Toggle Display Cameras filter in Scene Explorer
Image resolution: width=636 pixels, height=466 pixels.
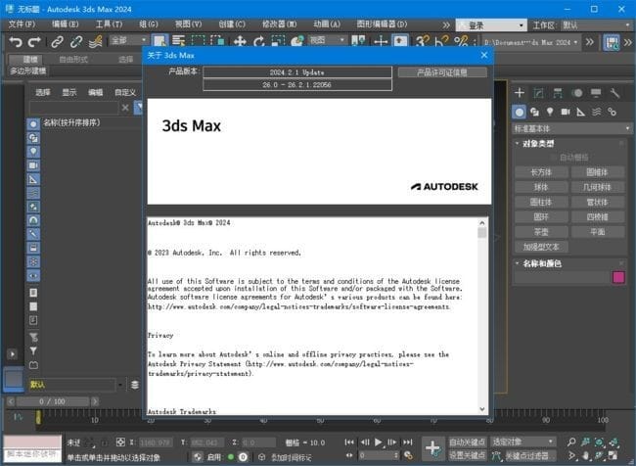click(x=33, y=165)
